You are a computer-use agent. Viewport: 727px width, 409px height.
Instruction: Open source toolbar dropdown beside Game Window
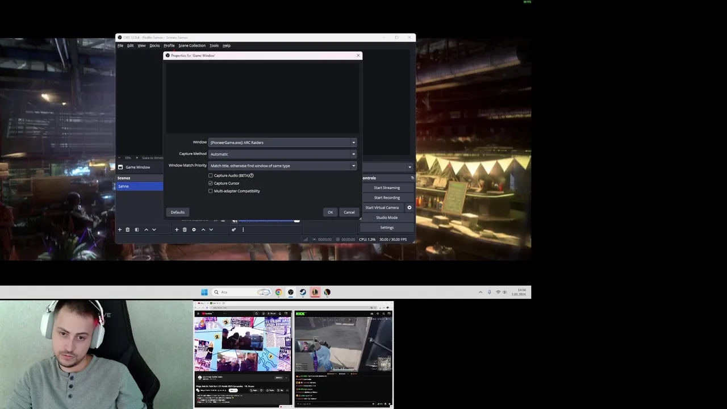click(410, 167)
